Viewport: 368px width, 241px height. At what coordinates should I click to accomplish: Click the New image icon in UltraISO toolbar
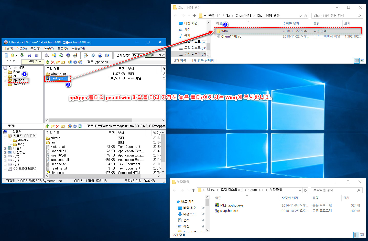click(6, 55)
